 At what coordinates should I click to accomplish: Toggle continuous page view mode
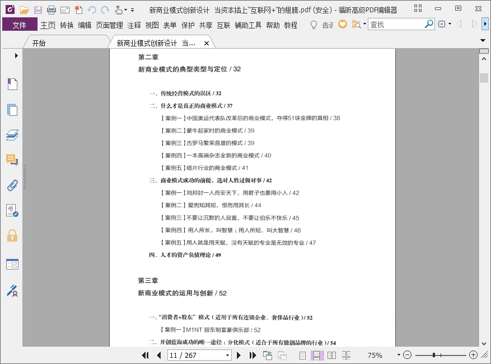[x=316, y=355]
